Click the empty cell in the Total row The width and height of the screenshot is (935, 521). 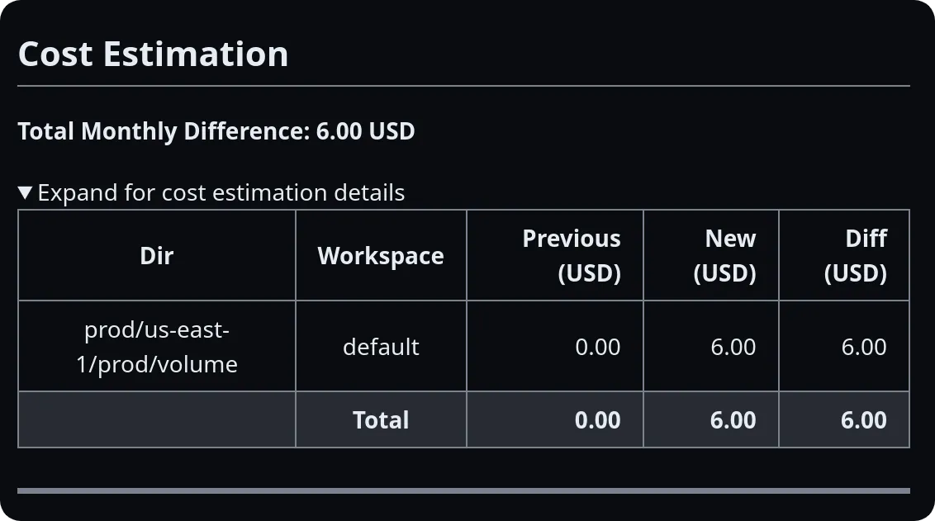pyautogui.click(x=156, y=419)
